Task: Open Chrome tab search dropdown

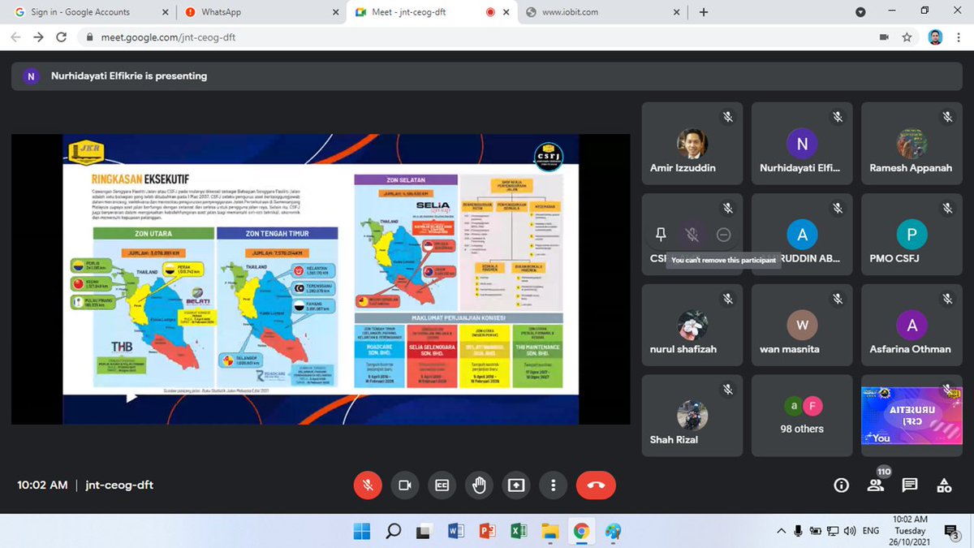Action: pos(860,12)
